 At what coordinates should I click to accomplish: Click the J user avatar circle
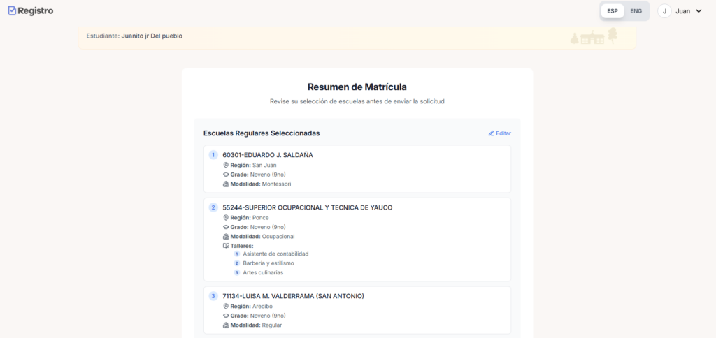(x=664, y=11)
